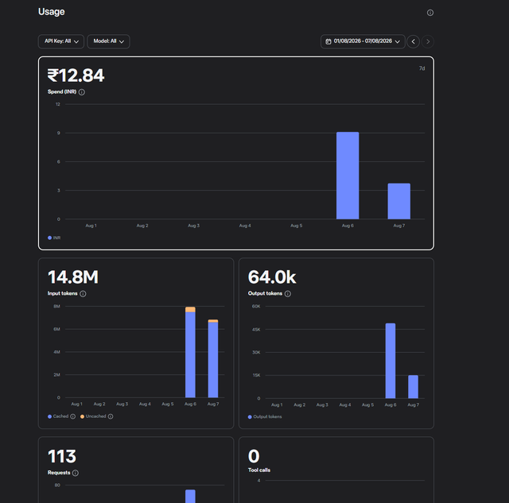Select the Aug 7 output tokens bar
This screenshot has width=509, height=503.
[x=414, y=386]
